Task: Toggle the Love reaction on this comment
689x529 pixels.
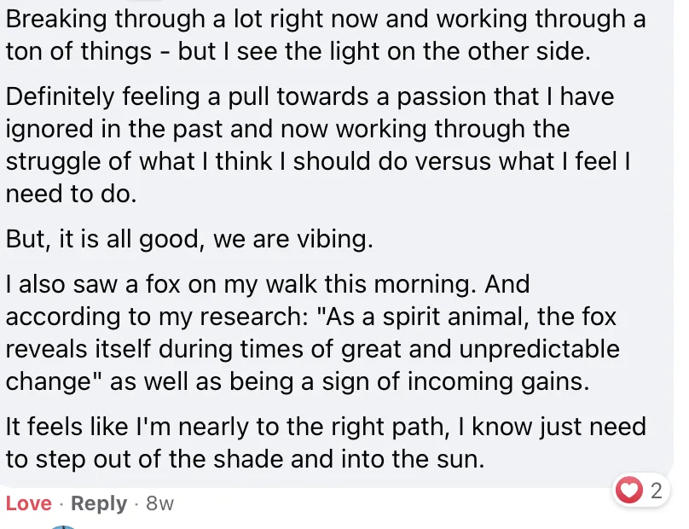Action: point(28,504)
